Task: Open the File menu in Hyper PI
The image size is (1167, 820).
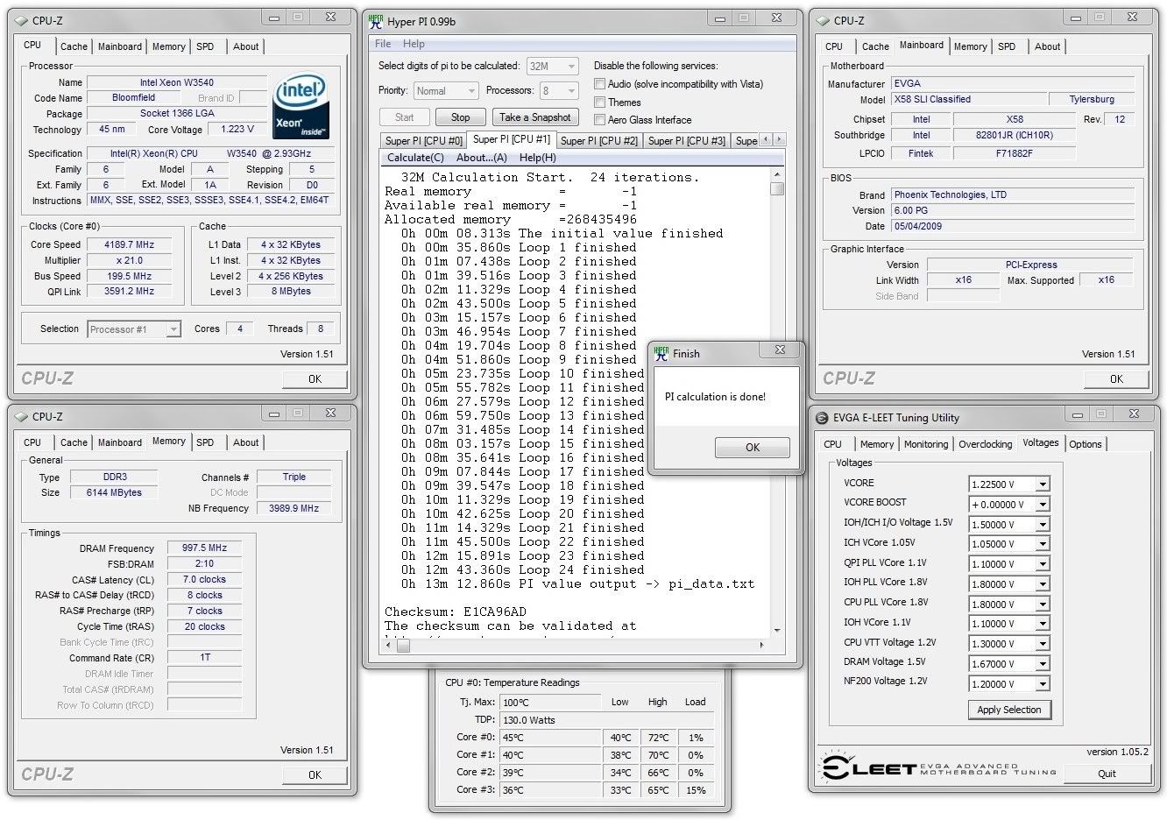Action: pyautogui.click(x=383, y=44)
